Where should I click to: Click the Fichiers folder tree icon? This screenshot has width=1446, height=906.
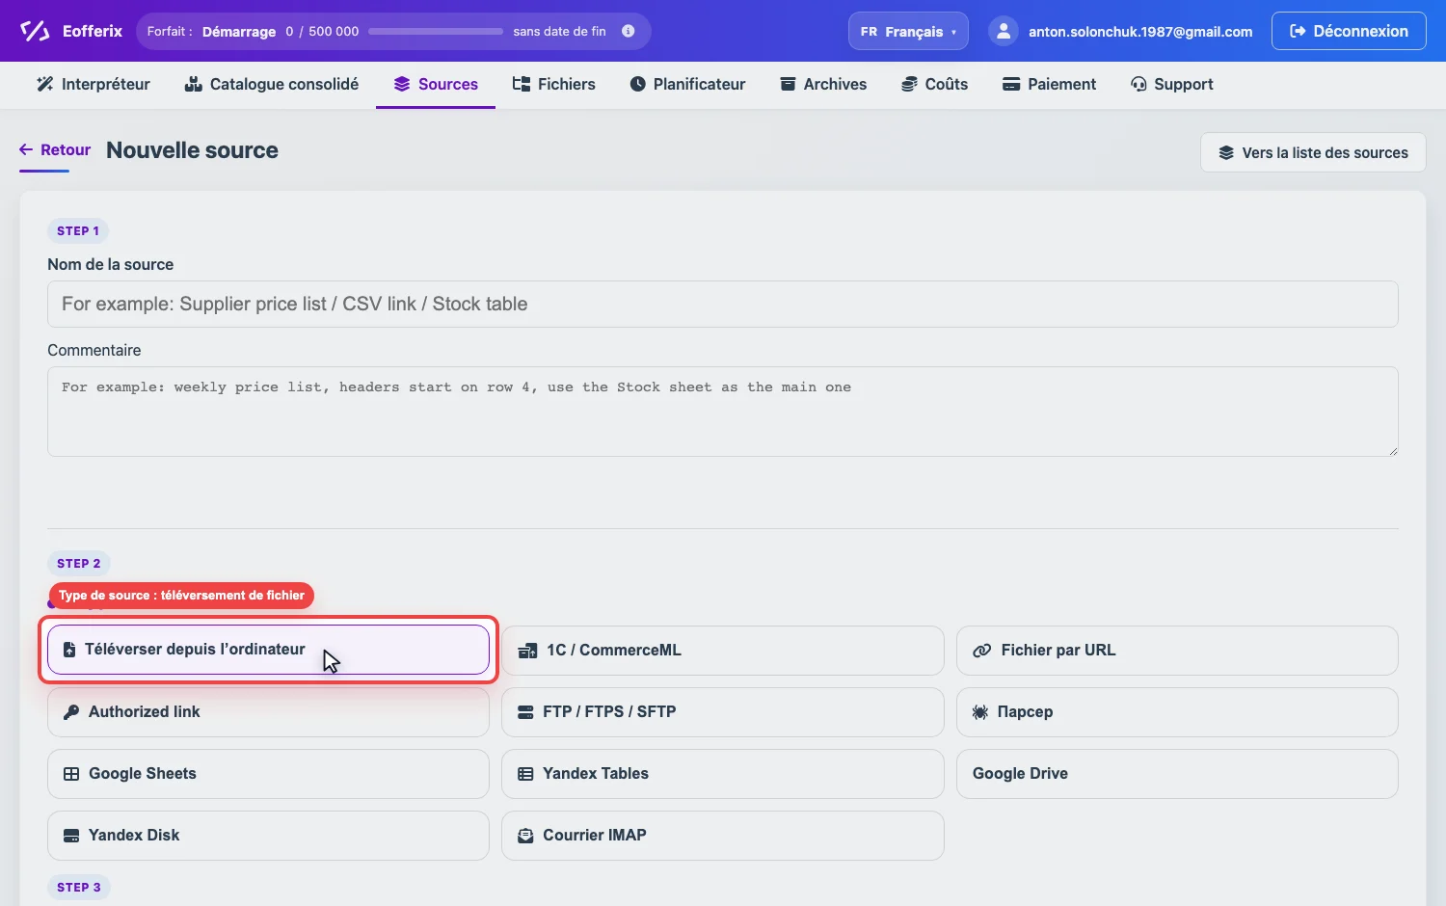[522, 84]
